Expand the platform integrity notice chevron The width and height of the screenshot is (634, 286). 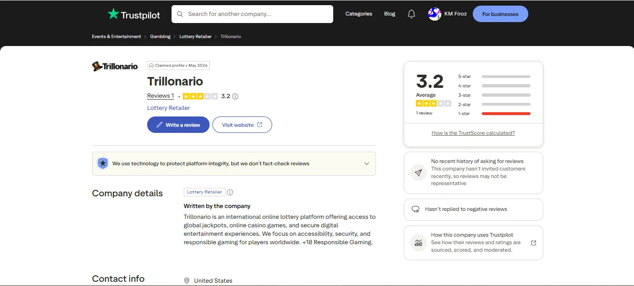pos(367,163)
